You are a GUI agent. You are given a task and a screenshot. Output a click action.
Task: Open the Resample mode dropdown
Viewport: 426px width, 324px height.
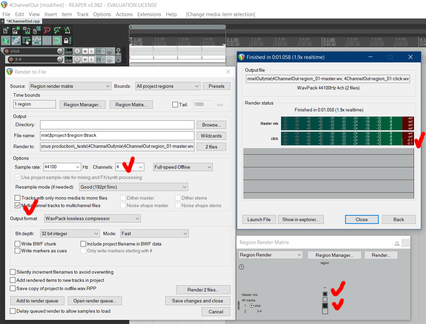134,187
